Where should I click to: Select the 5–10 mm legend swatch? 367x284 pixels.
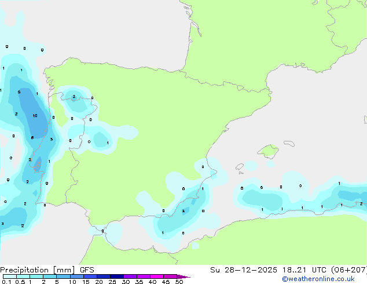(63, 276)
